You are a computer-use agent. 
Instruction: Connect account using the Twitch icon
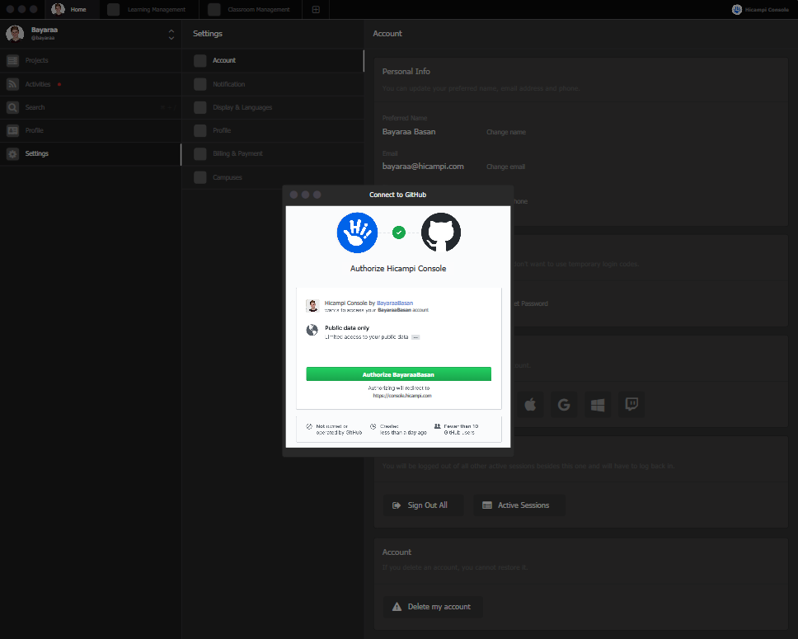(x=631, y=404)
